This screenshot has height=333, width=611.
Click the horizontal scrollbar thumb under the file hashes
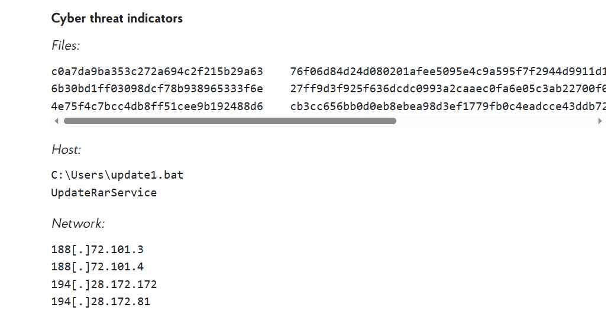pos(230,121)
